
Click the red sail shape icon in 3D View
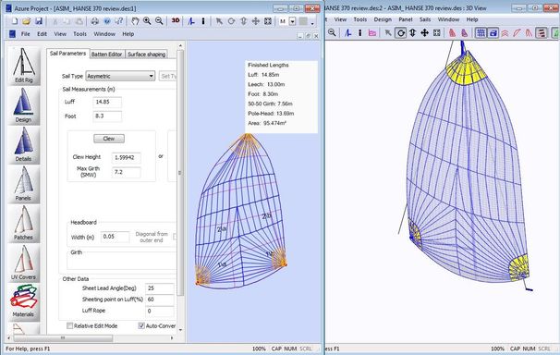(x=452, y=33)
